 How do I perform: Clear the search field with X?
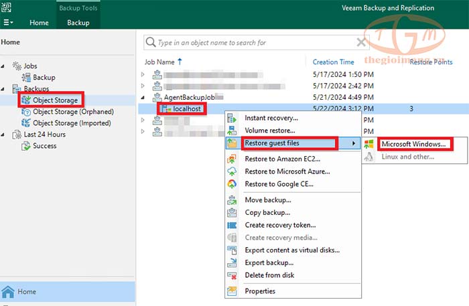361,42
